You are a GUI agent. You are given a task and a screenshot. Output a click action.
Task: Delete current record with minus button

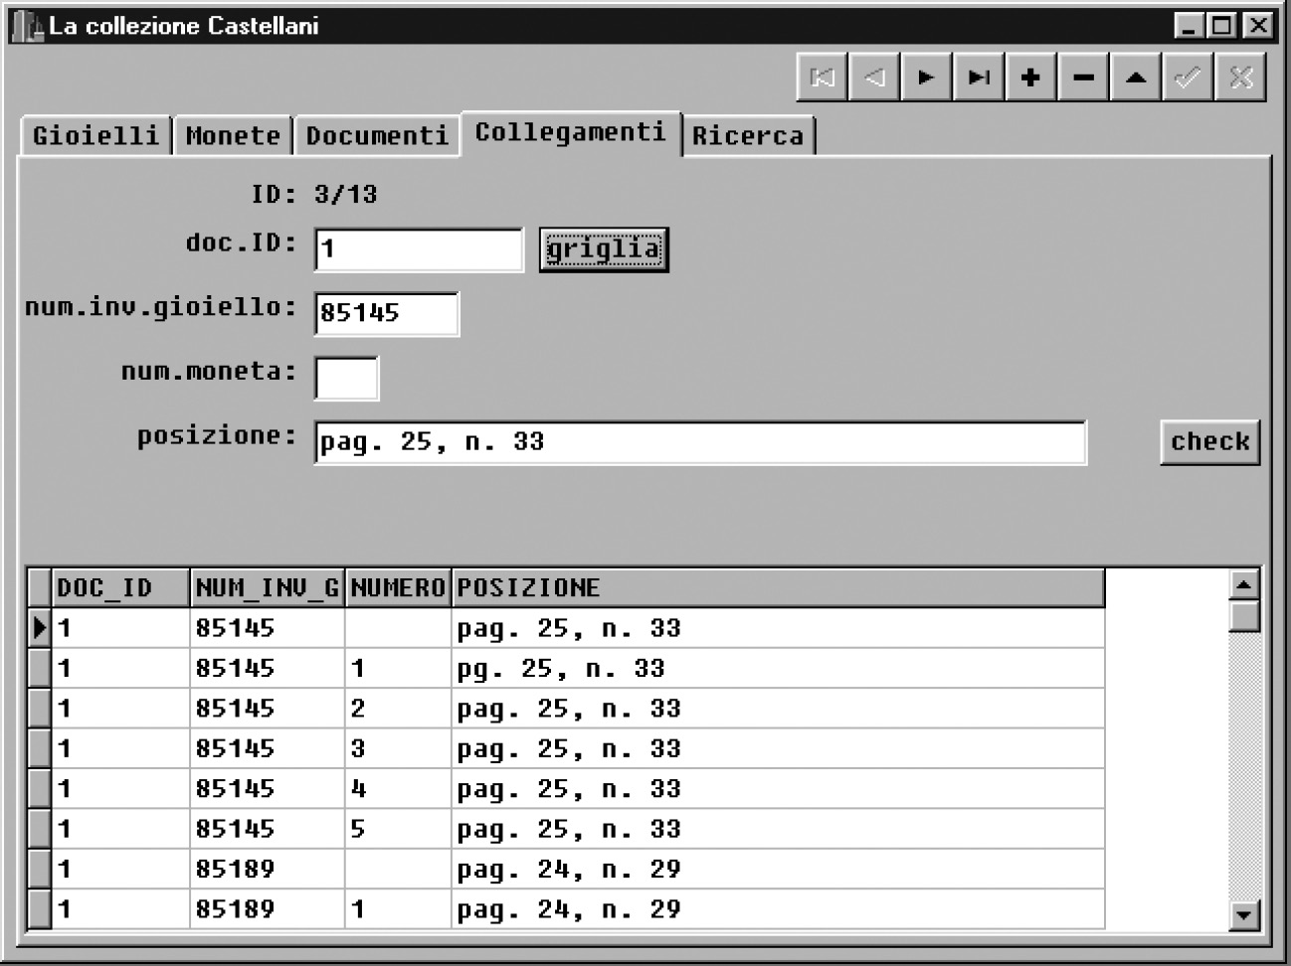click(1084, 78)
